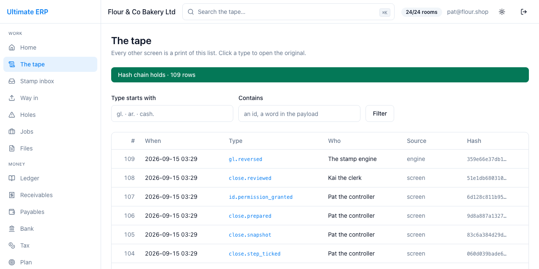The width and height of the screenshot is (539, 269).
Task: Click hash 6d128c811b95 cell
Action: tap(487, 197)
